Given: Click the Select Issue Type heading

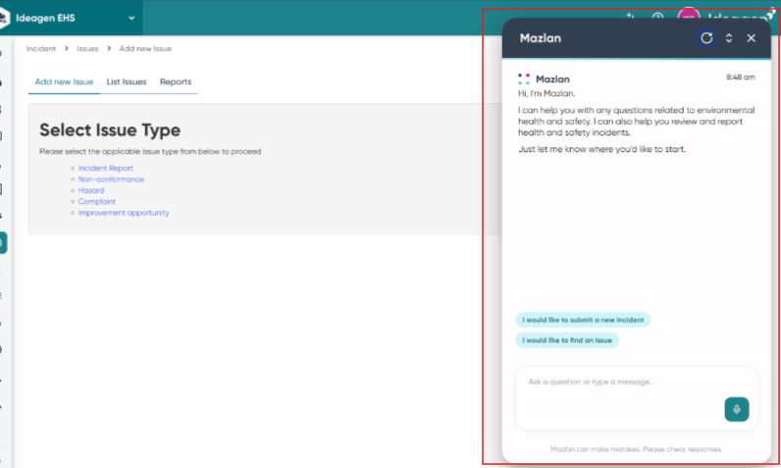Looking at the screenshot, I should click(x=110, y=130).
